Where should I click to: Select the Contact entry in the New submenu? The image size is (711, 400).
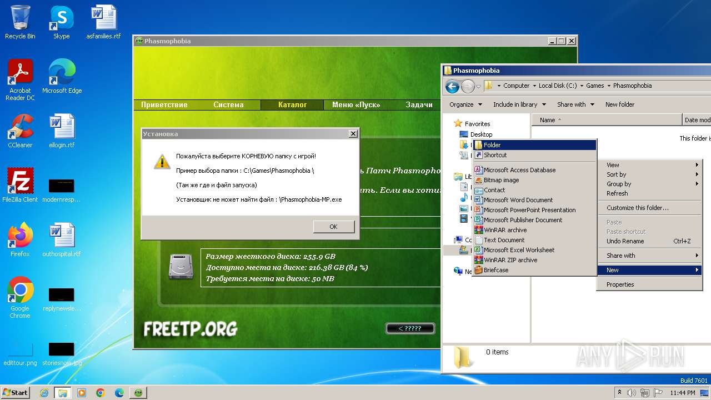[x=534, y=190]
